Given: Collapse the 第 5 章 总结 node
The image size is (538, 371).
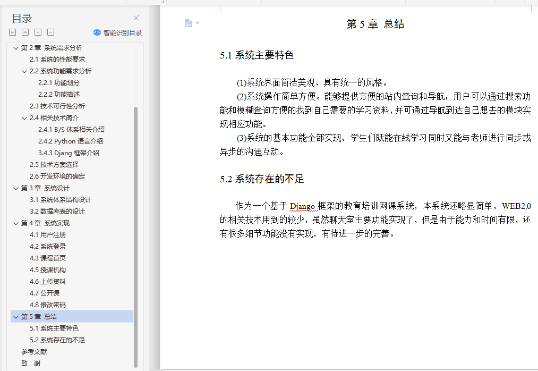Looking at the screenshot, I should pyautogui.click(x=16, y=317).
